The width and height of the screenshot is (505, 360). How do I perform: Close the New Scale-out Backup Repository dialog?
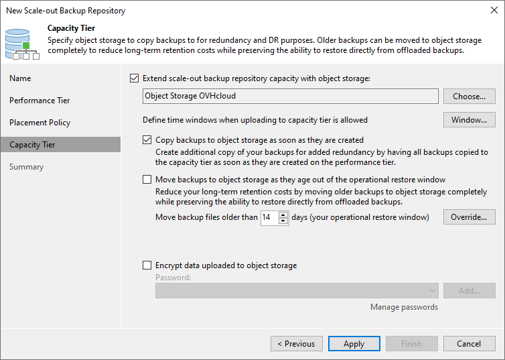coord(492,11)
